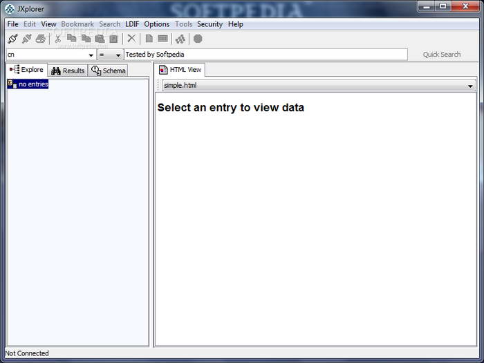Click the Disconnect toolbar icon
The width and height of the screenshot is (484, 363).
coord(26,39)
